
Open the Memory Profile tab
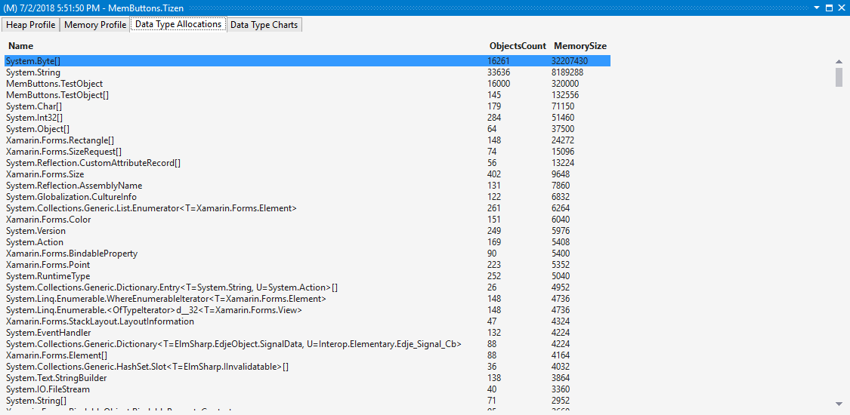pyautogui.click(x=94, y=25)
